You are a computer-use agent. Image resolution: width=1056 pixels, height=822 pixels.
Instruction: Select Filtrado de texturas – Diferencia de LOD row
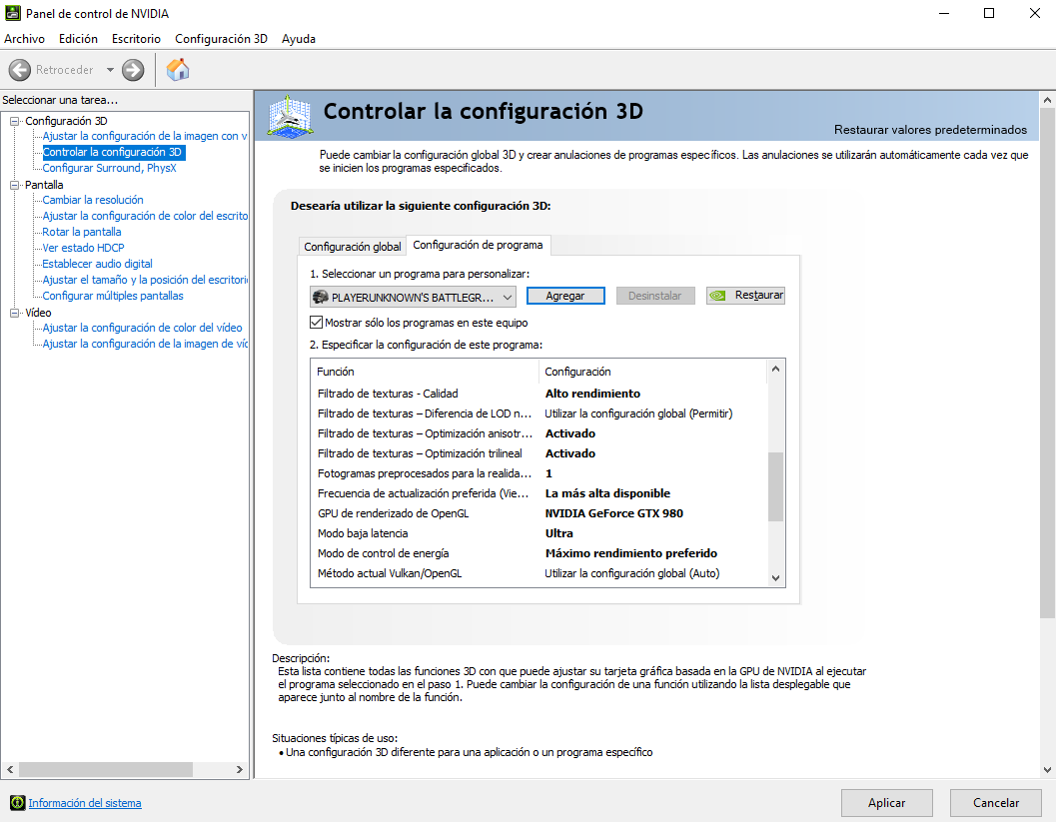tap(538, 414)
